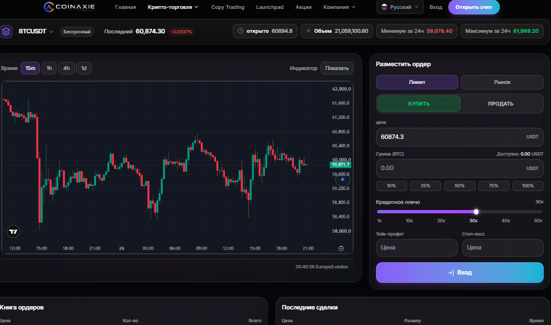Open chart settings gear icon
551x325 pixels.
pyautogui.click(x=341, y=248)
